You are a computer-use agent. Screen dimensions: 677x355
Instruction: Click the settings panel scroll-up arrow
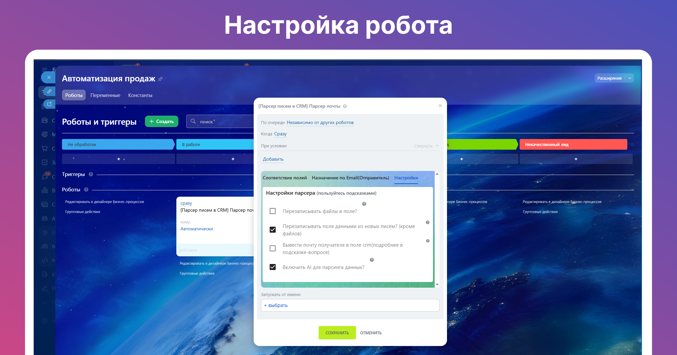pos(437,174)
